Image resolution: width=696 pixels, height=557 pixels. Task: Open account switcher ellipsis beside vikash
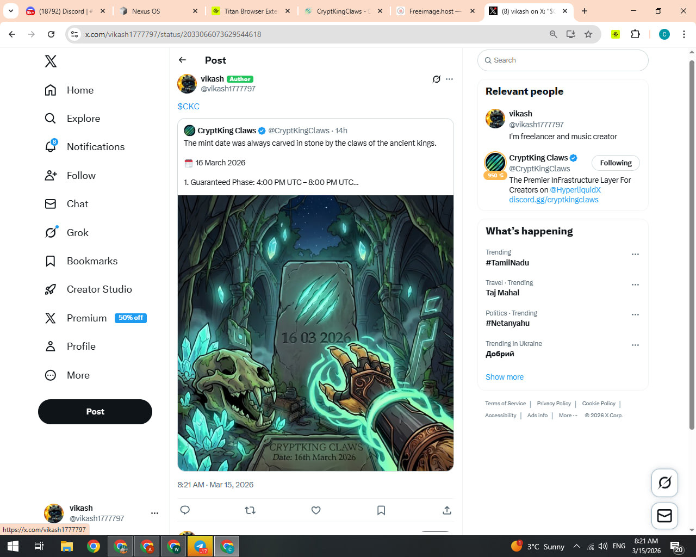coord(154,513)
